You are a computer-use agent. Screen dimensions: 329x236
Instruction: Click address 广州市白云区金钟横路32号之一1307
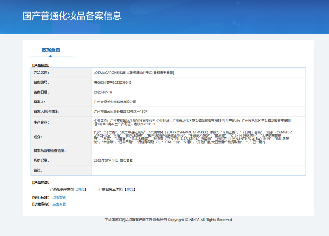point(120,112)
